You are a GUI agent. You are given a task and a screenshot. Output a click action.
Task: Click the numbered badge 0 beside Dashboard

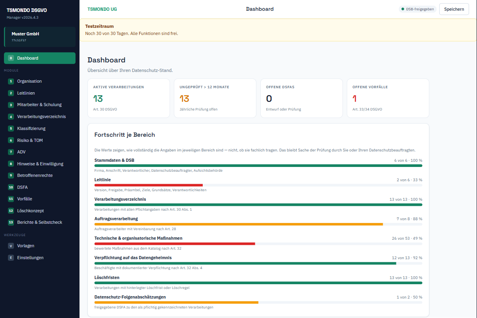point(11,58)
